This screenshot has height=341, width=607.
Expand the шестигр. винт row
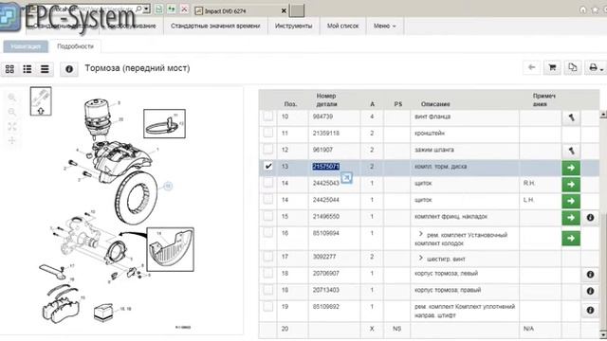pos(420,258)
